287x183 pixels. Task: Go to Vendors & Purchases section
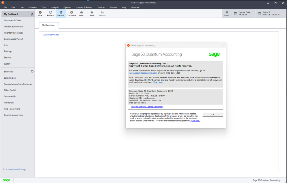[x=14, y=27]
